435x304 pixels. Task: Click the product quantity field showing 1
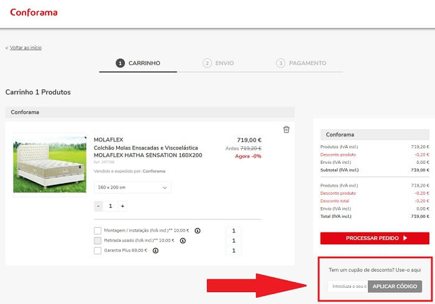point(111,206)
